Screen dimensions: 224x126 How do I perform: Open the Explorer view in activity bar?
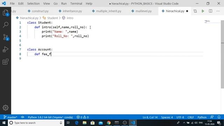coord(6,13)
